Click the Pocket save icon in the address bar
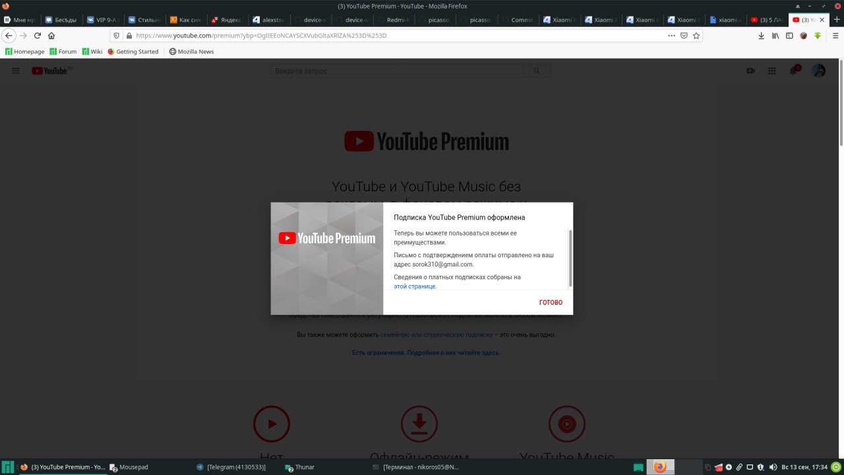Image resolution: width=844 pixels, height=475 pixels. point(684,36)
